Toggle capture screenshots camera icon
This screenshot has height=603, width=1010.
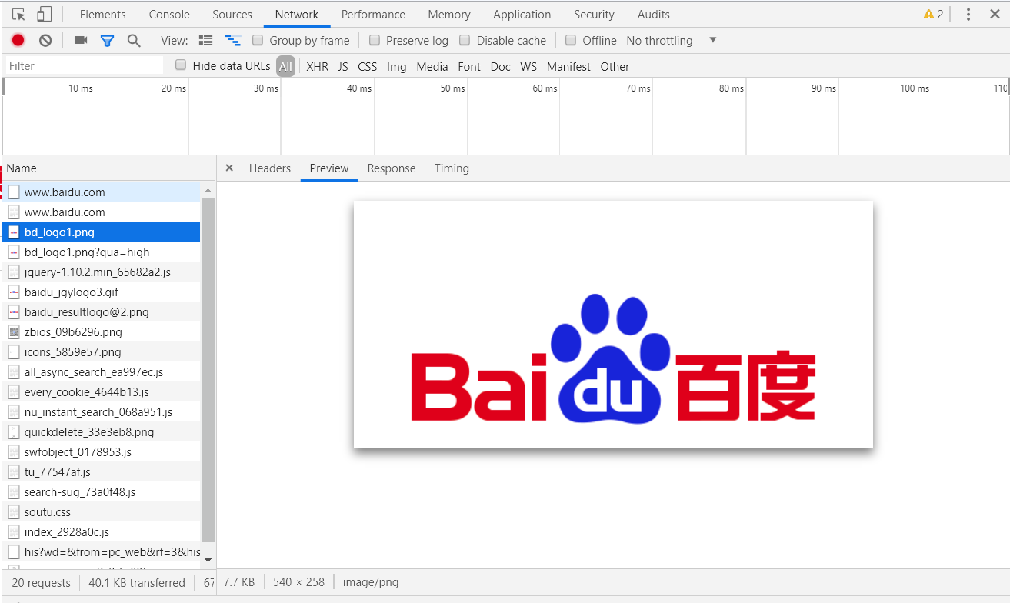[81, 40]
